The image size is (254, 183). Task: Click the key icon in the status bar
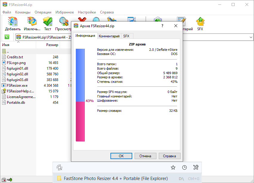pos(10,180)
